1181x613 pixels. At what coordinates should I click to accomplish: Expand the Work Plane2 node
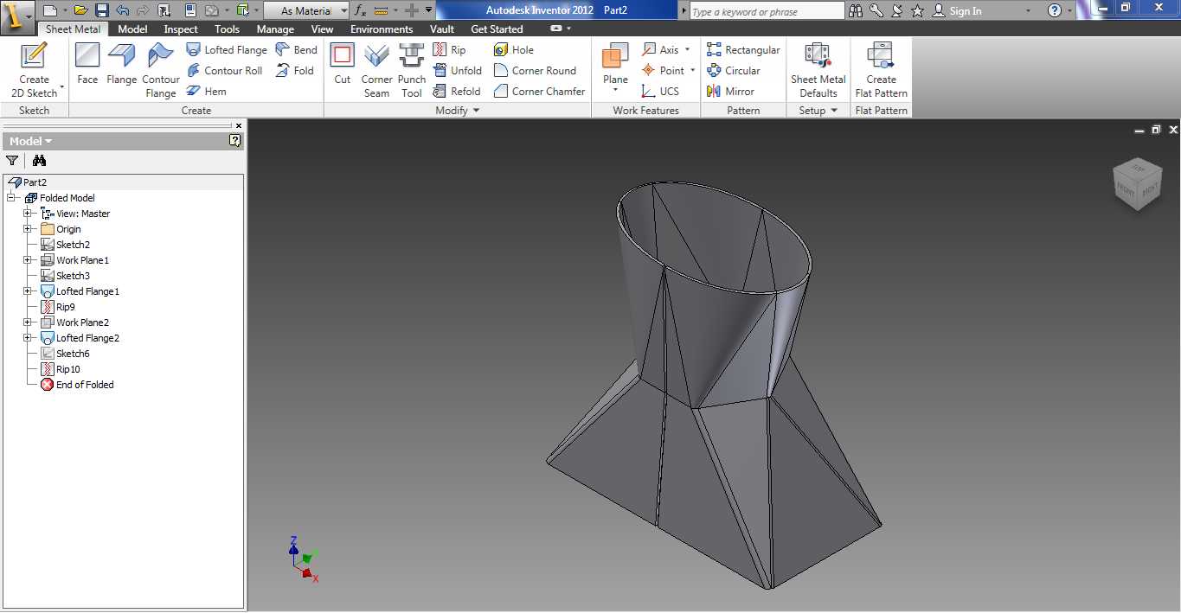(x=28, y=322)
